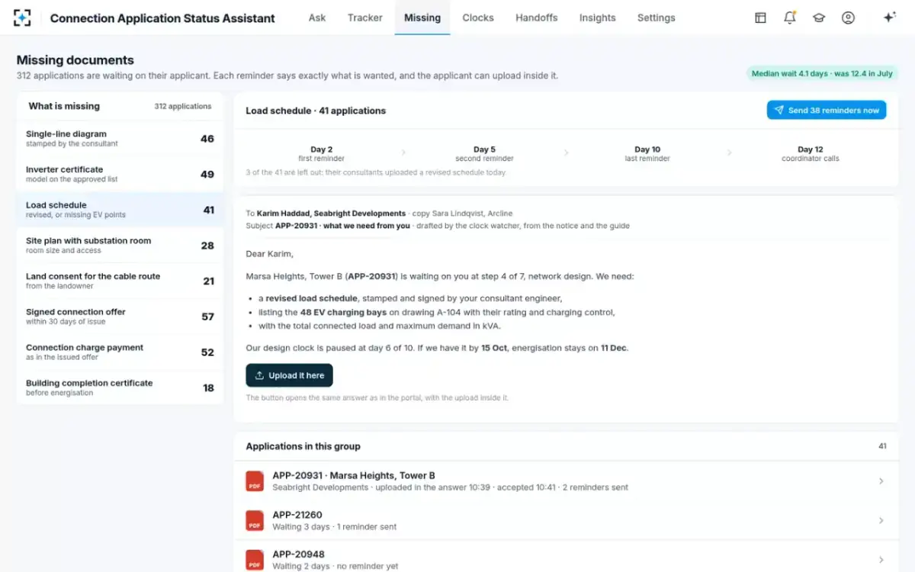Open the Settings tab
The height and width of the screenshot is (572, 915).
(657, 18)
